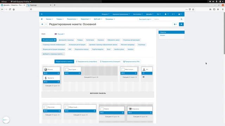Image resolution: width=225 pixels, height=126 pixels.
Task: Delete the Поиск block
Action: [123, 113]
